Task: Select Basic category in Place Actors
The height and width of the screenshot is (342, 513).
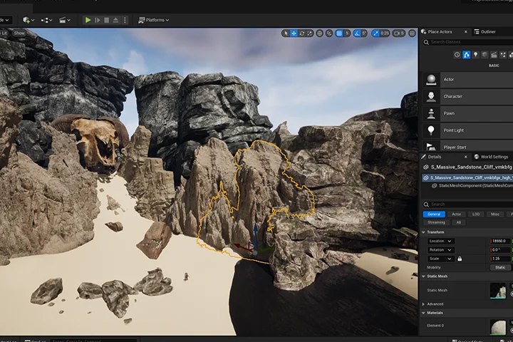Action: [466, 55]
